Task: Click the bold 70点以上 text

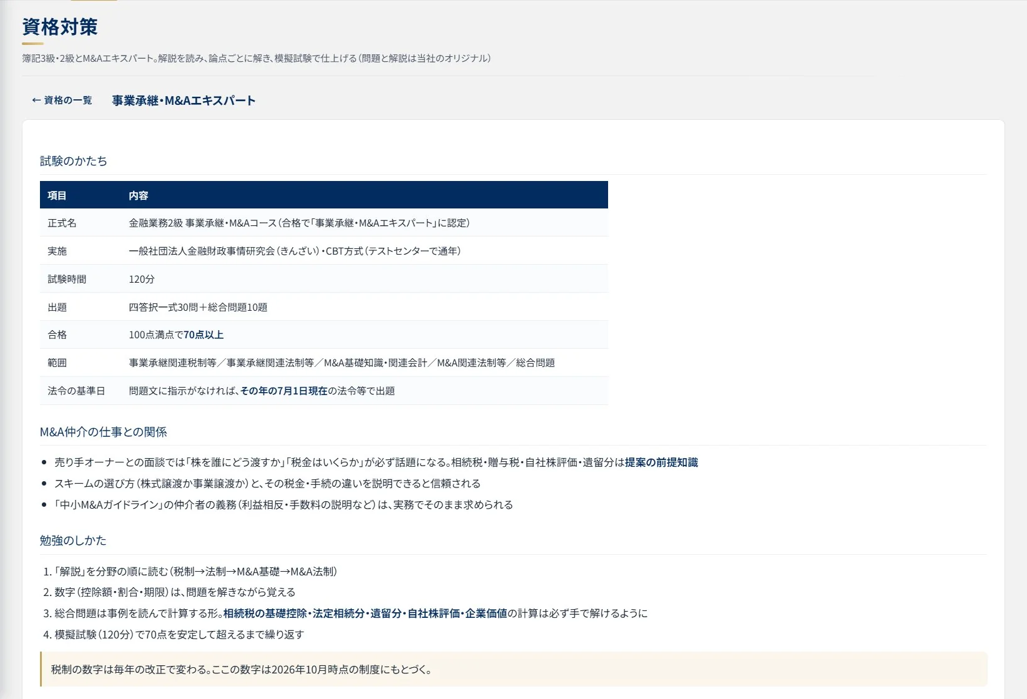Action: [204, 335]
